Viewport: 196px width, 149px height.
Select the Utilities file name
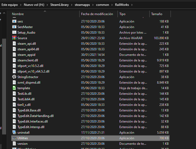point(23,138)
